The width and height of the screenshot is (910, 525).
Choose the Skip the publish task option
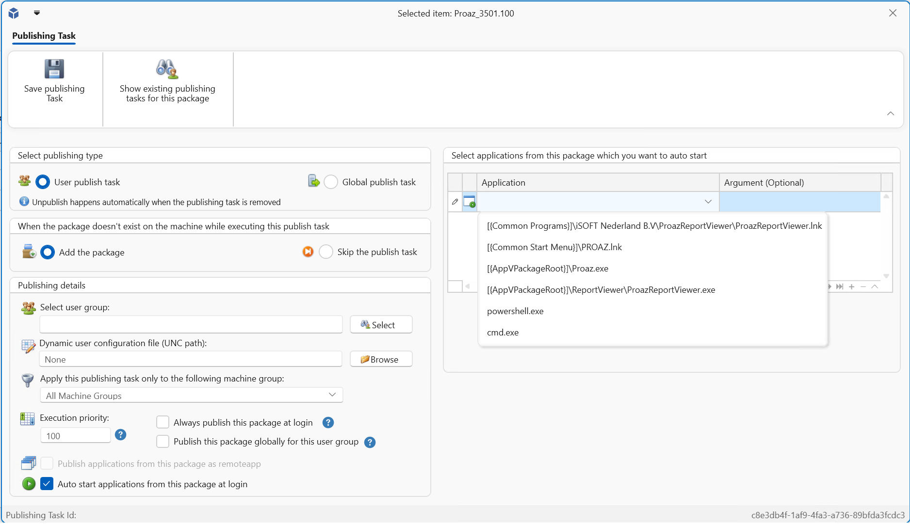coord(326,252)
